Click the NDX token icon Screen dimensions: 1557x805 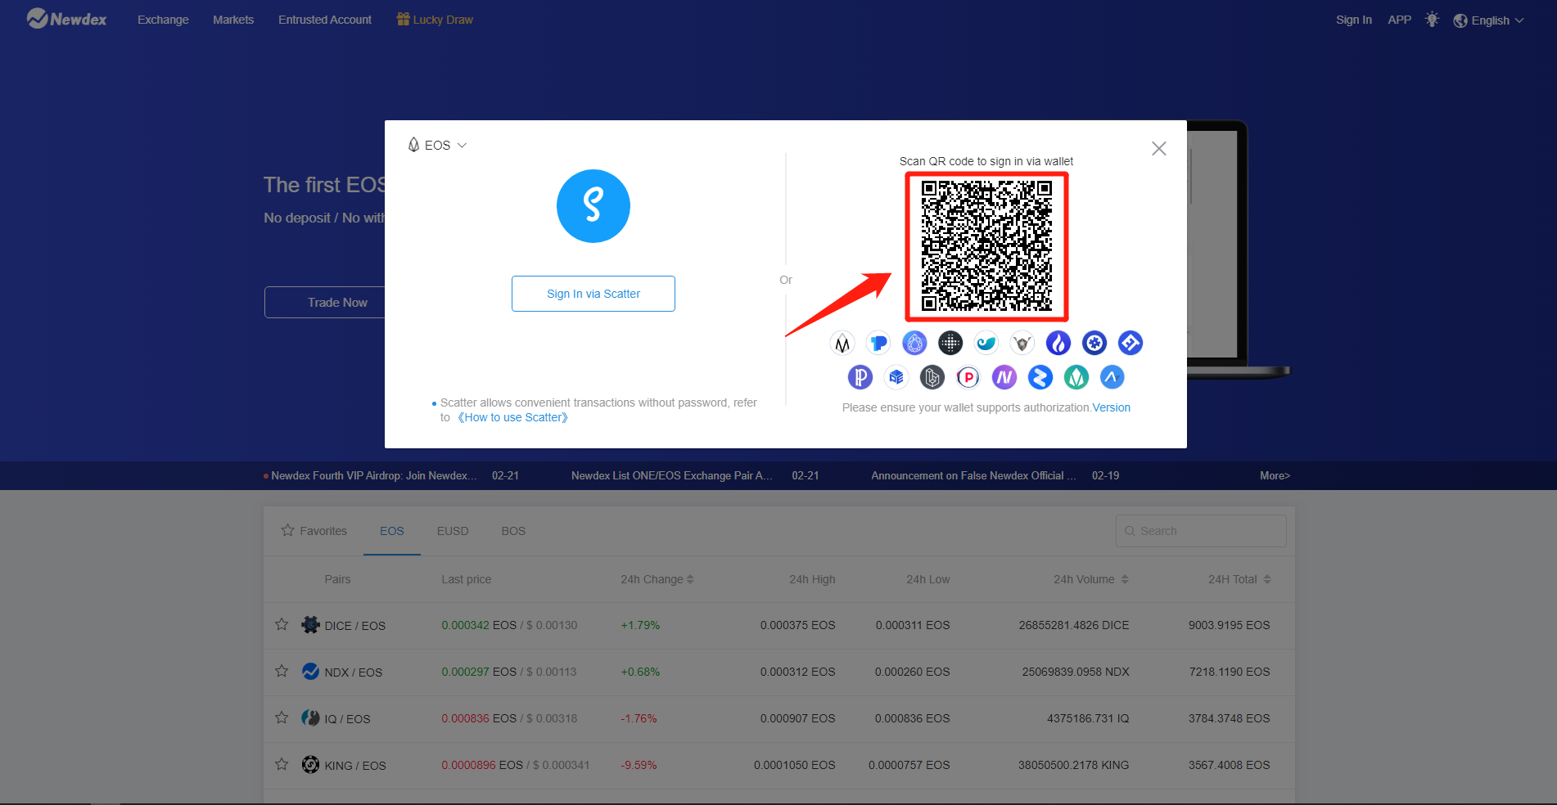(310, 672)
